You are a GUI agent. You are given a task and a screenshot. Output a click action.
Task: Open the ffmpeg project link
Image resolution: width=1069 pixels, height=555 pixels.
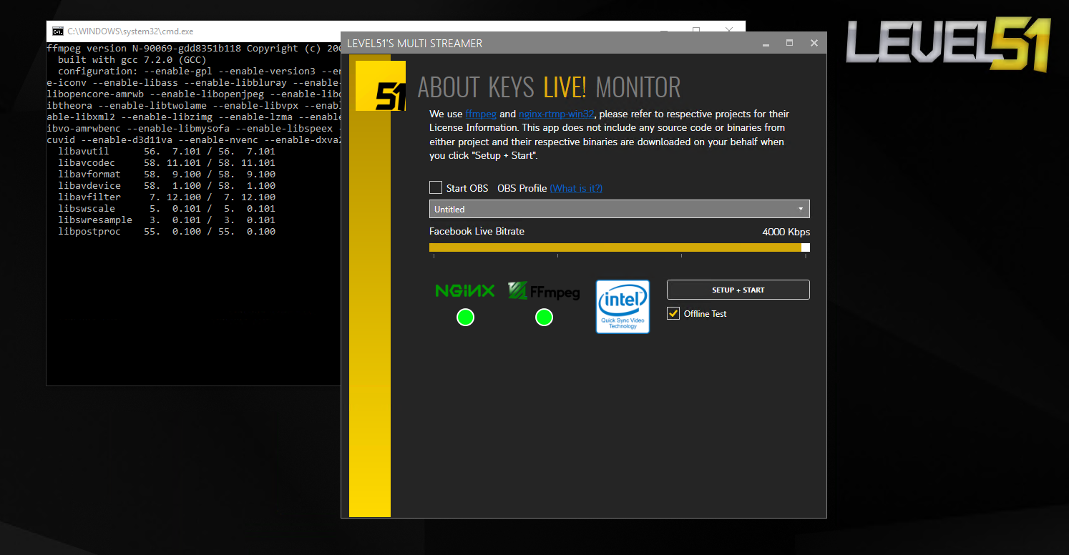(x=481, y=114)
